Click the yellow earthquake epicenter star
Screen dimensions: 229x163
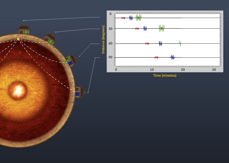[18, 39]
